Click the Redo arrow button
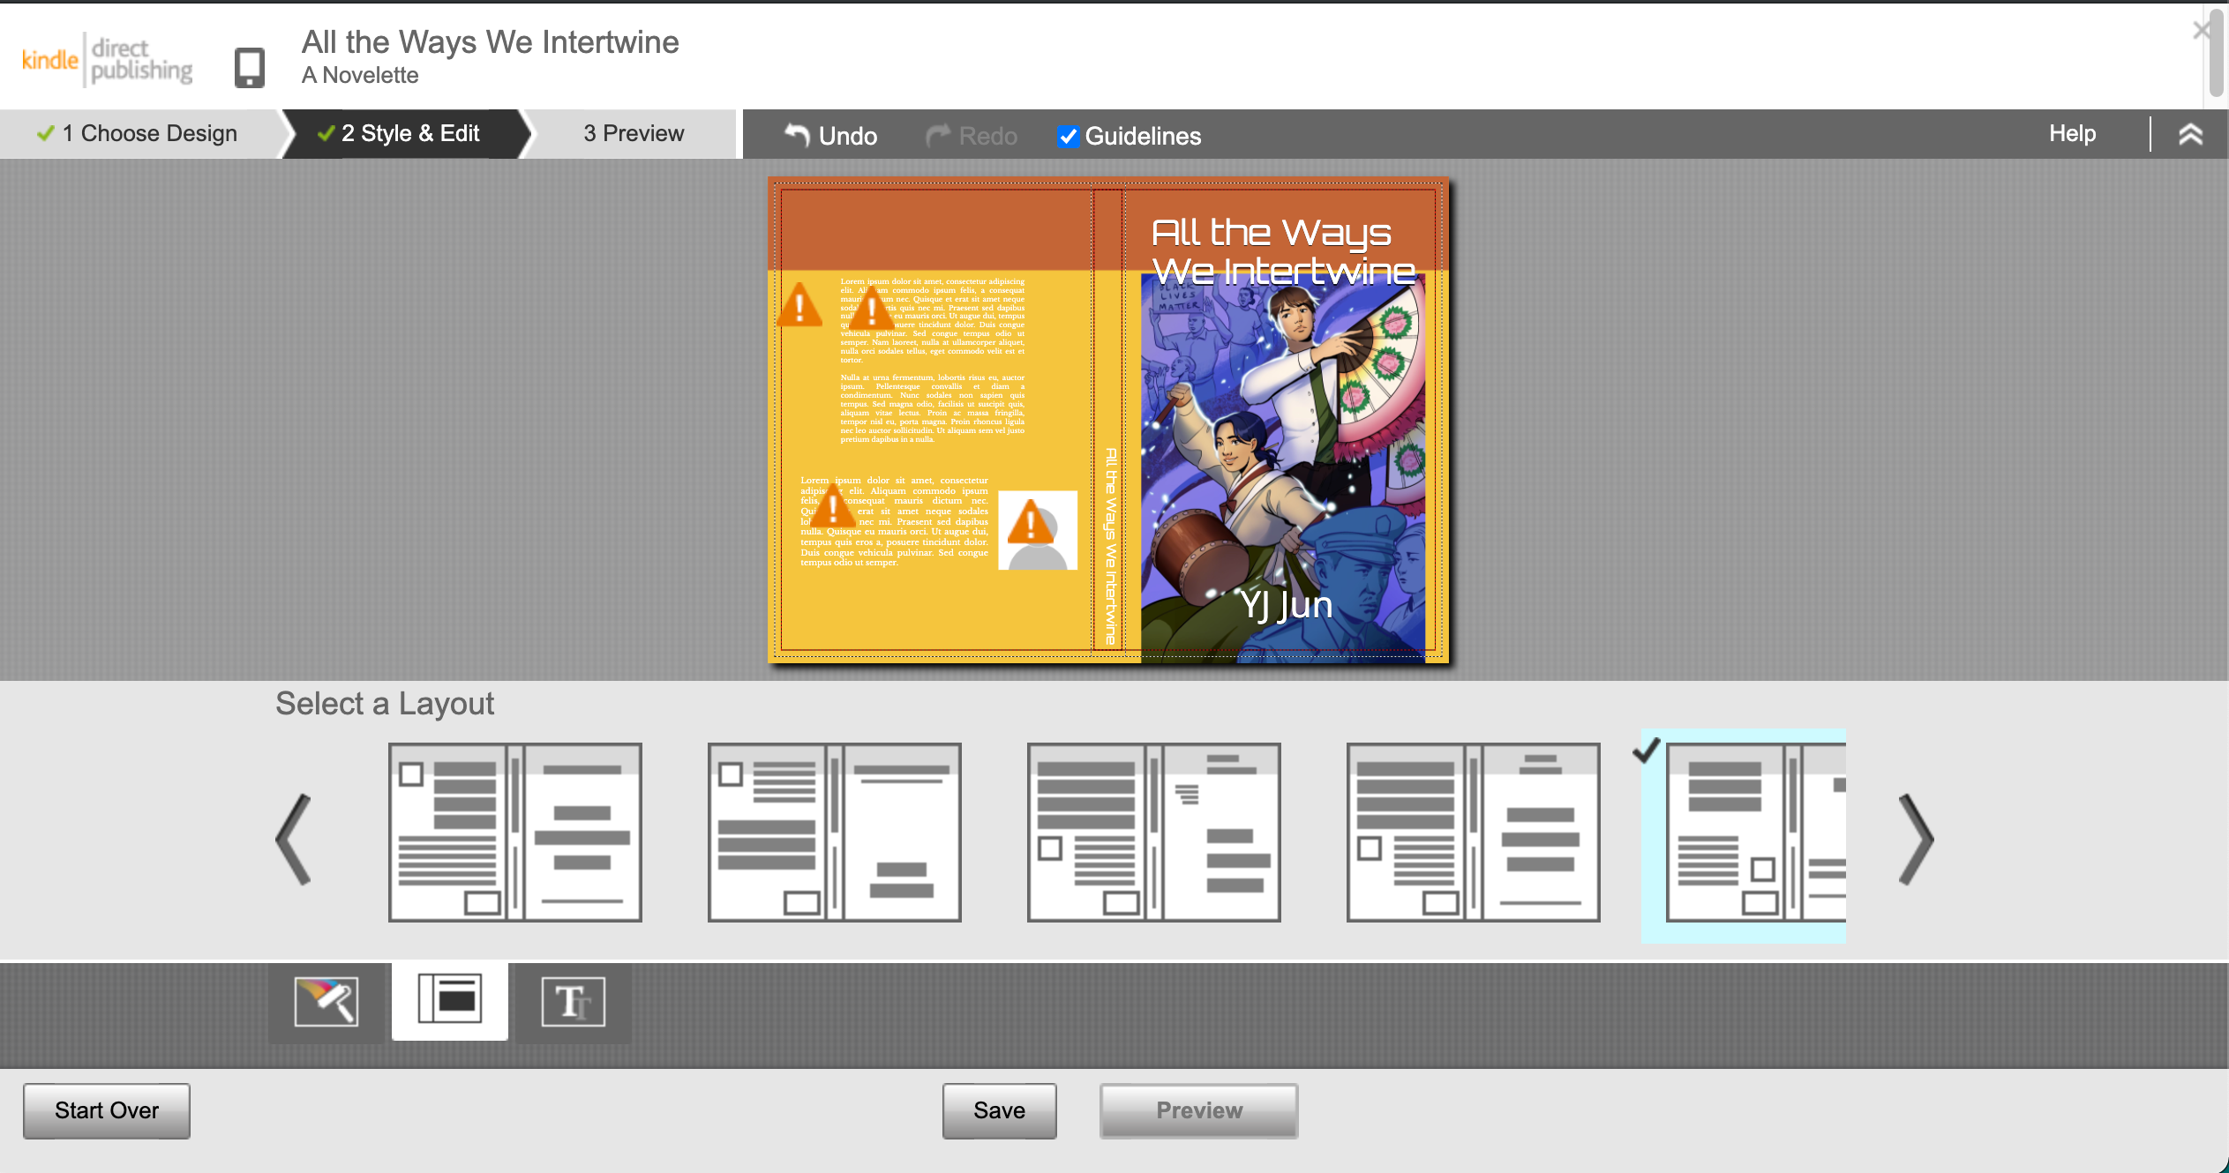2229x1173 pixels. coord(972,136)
